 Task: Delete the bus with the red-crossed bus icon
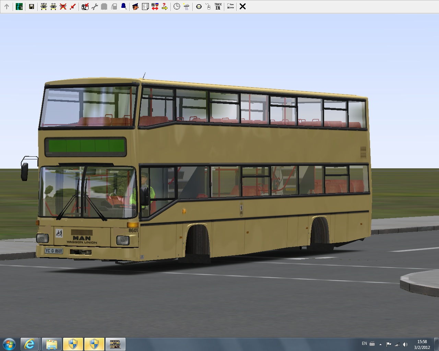click(x=63, y=7)
